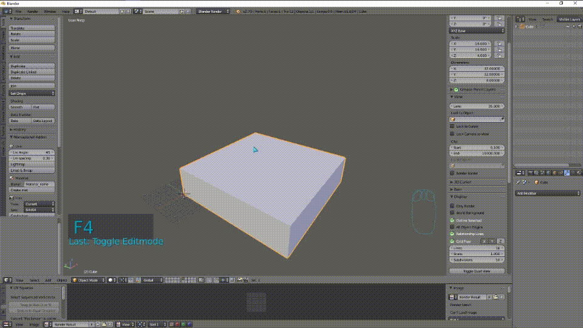Click the viewport shading sphere icon
583x328 pixels.
tap(112, 280)
